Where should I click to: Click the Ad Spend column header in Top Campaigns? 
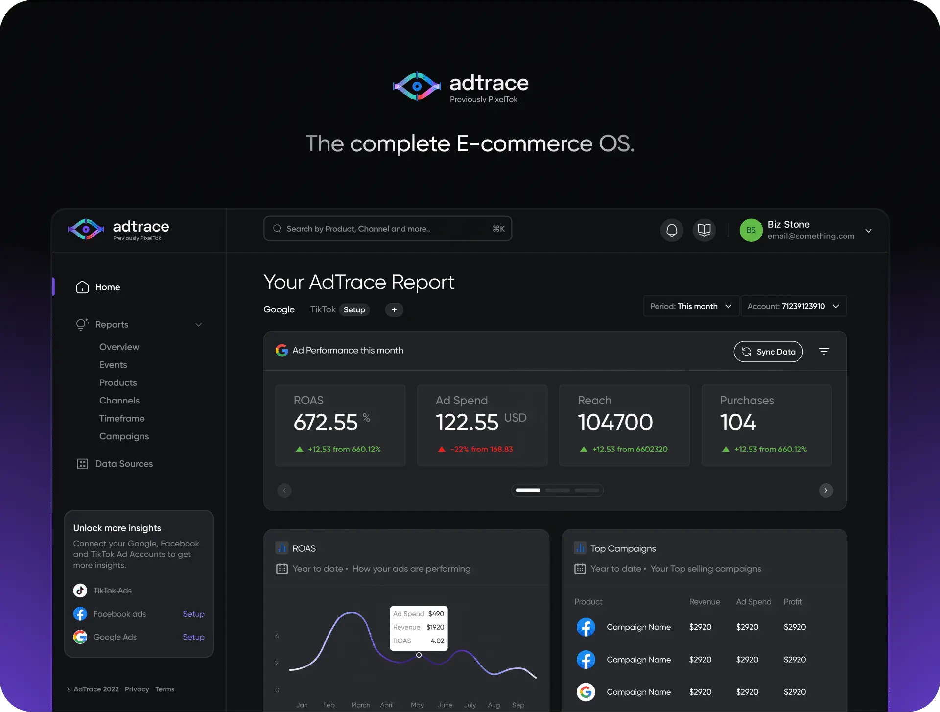coord(753,602)
